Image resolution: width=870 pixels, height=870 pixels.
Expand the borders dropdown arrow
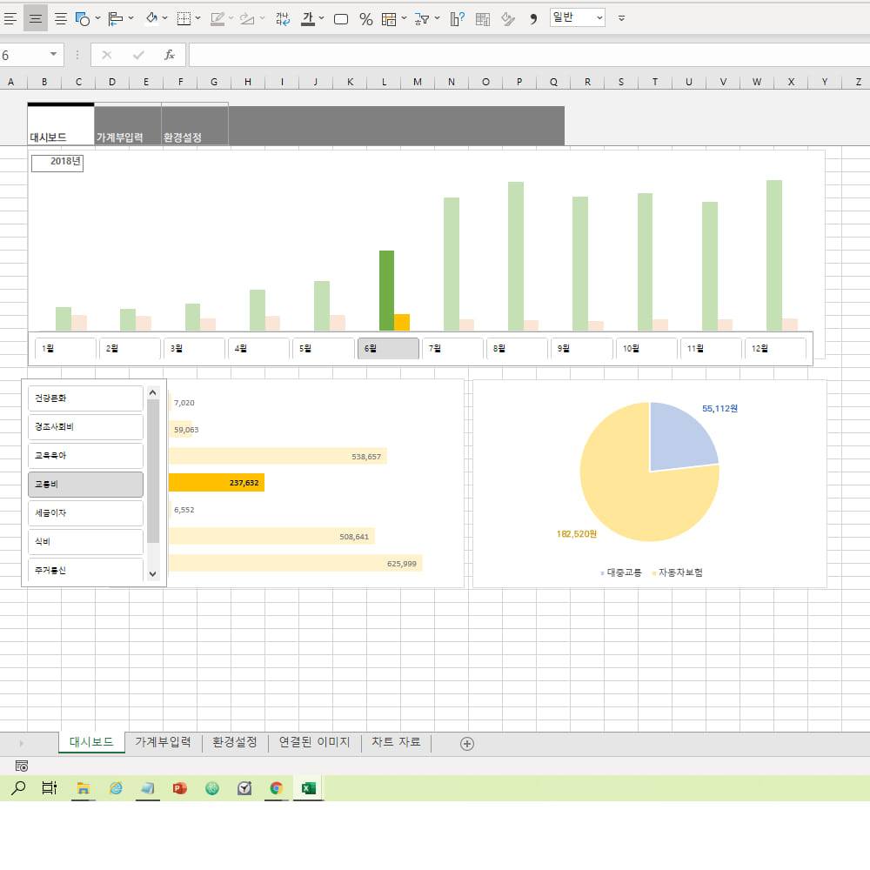pos(197,18)
